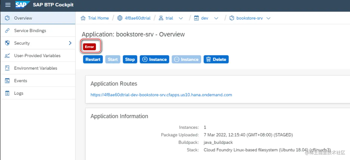
Task: Restart the application
Action: point(93,59)
